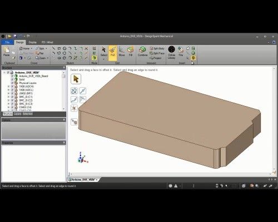This screenshot has height=222, width=278.
Task: Click the Direction tool guide in the viewport
Action: [83, 91]
